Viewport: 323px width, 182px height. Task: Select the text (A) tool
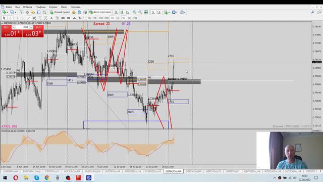click(51, 18)
